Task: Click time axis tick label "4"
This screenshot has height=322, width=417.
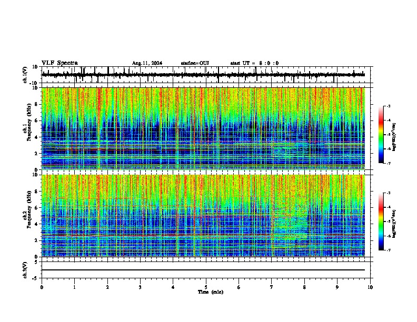Action: pos(173,287)
